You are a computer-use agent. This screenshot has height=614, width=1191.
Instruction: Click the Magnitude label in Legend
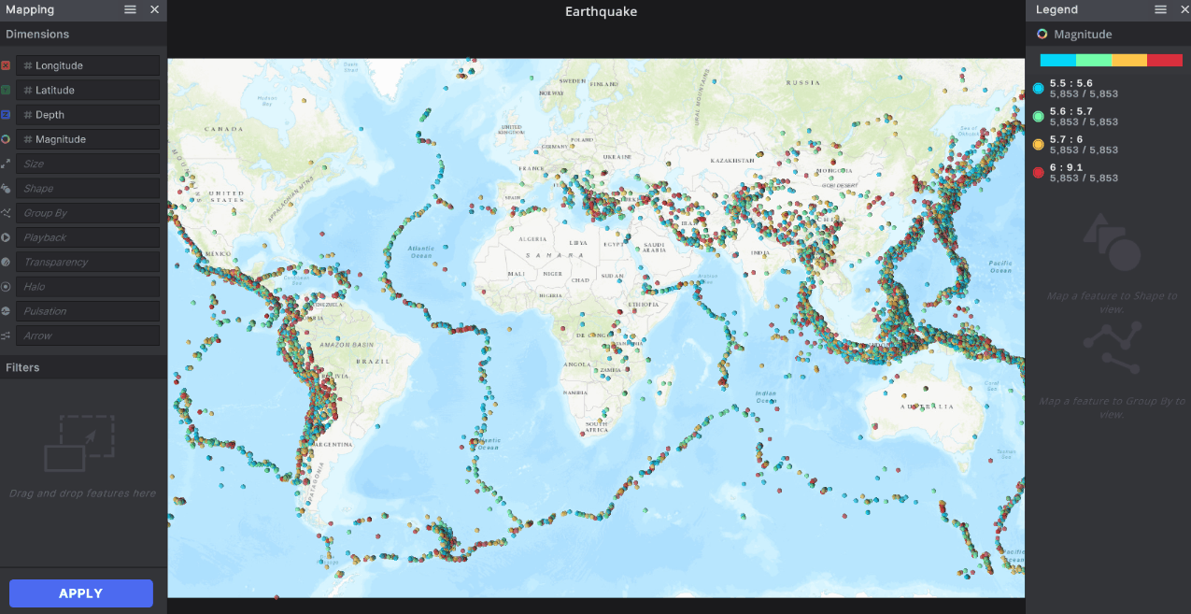[1083, 35]
